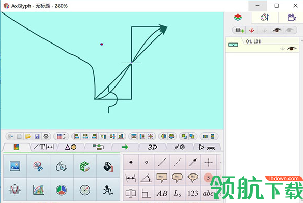Select the linear dimension tool
This screenshot has width=303, height=203.
click(x=131, y=178)
